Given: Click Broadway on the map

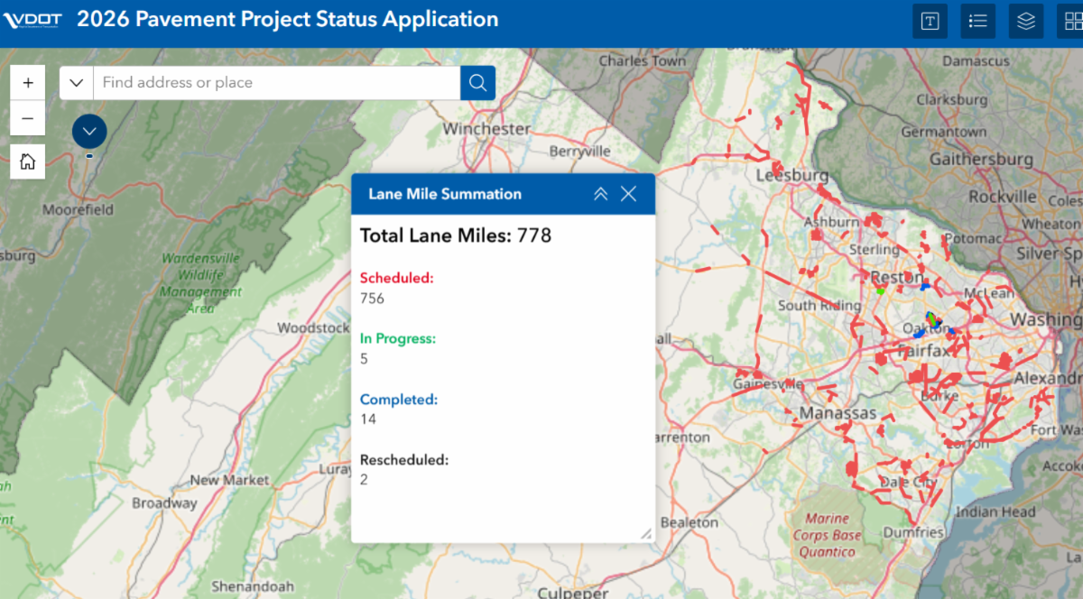Looking at the screenshot, I should tap(164, 502).
